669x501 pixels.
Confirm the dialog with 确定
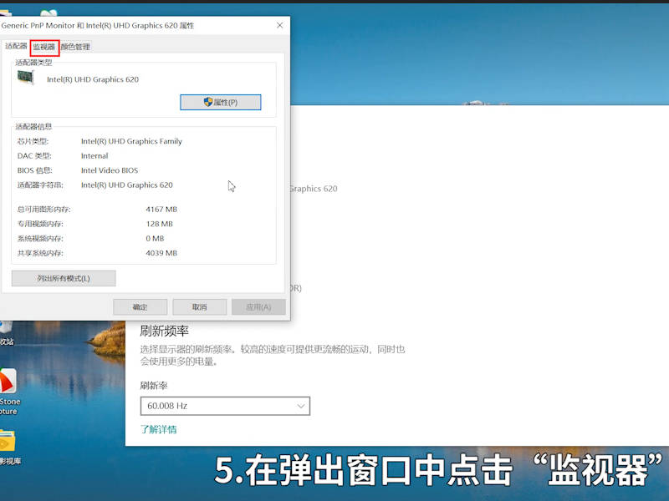[x=140, y=306]
